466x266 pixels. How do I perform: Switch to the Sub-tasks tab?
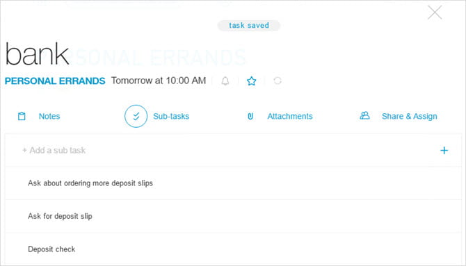(171, 117)
